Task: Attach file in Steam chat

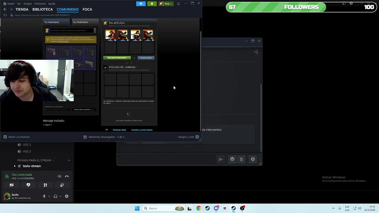Action: [x=241, y=159]
